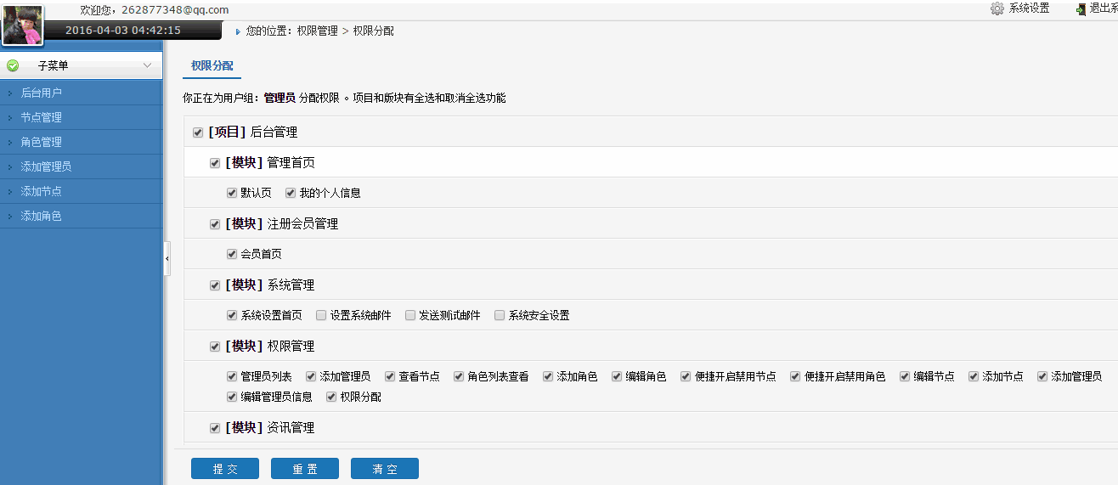Toggle the [模块] 注册会员管理 checkbox
The image size is (1118, 485).
pos(215,224)
